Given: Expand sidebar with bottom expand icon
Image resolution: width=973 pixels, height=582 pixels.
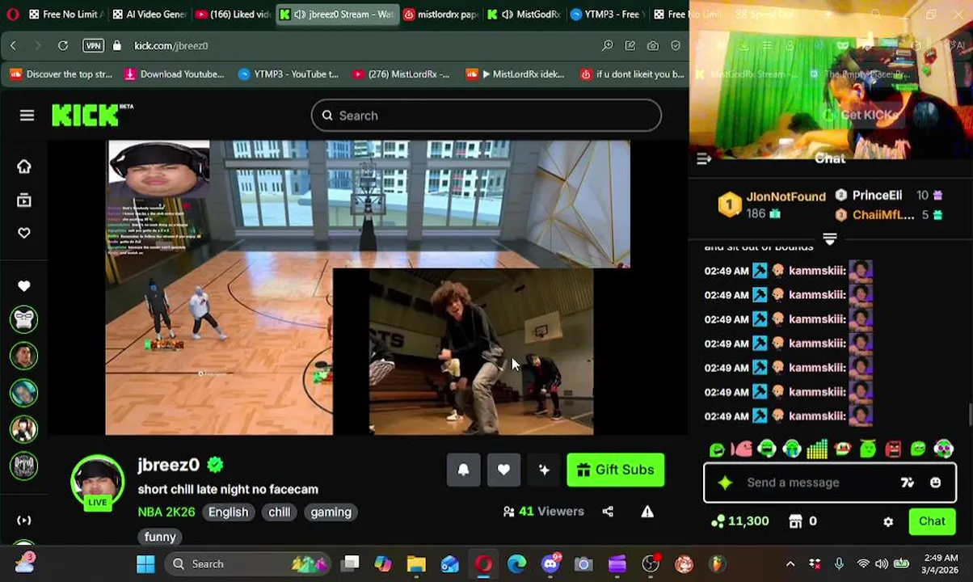Looking at the screenshot, I should [24, 521].
